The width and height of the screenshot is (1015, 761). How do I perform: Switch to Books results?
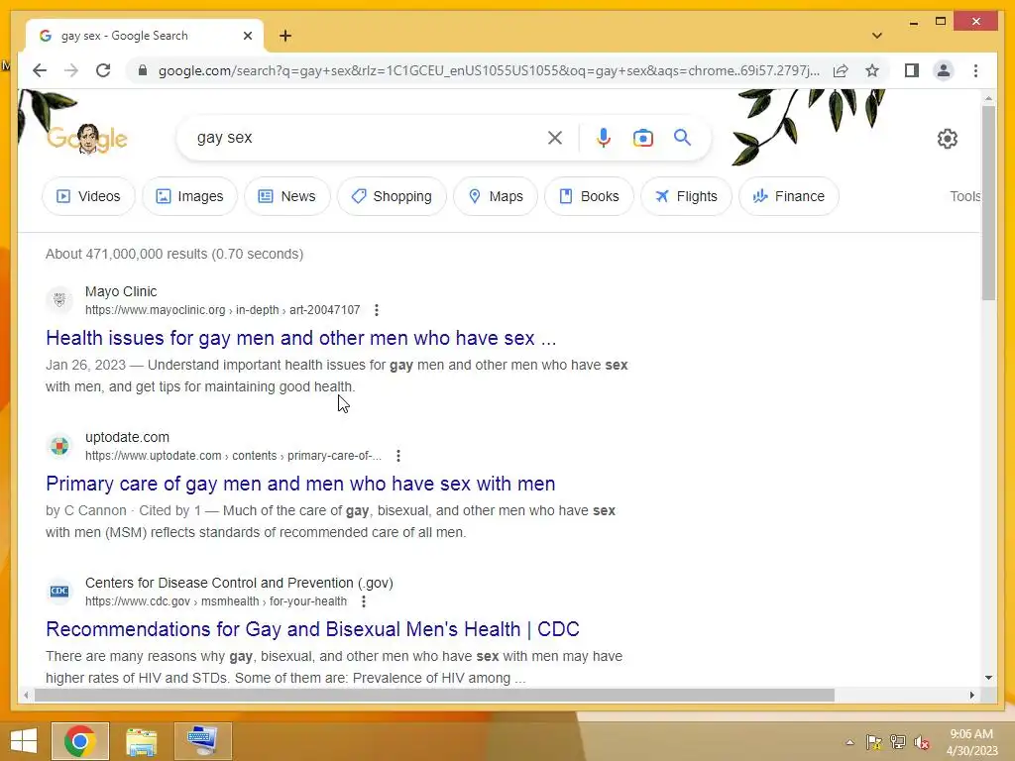pyautogui.click(x=589, y=196)
